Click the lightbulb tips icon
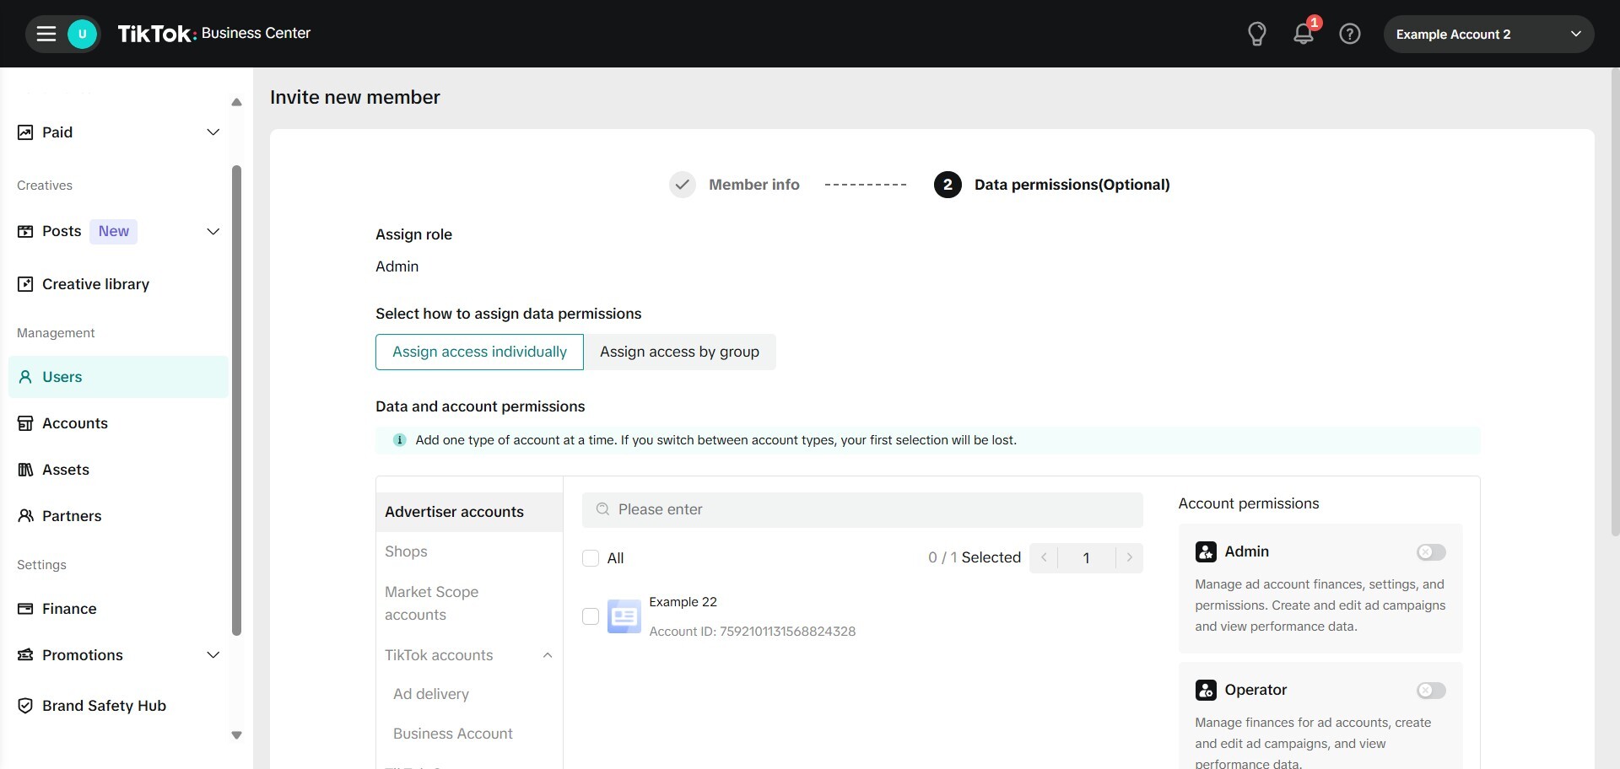 [1256, 34]
